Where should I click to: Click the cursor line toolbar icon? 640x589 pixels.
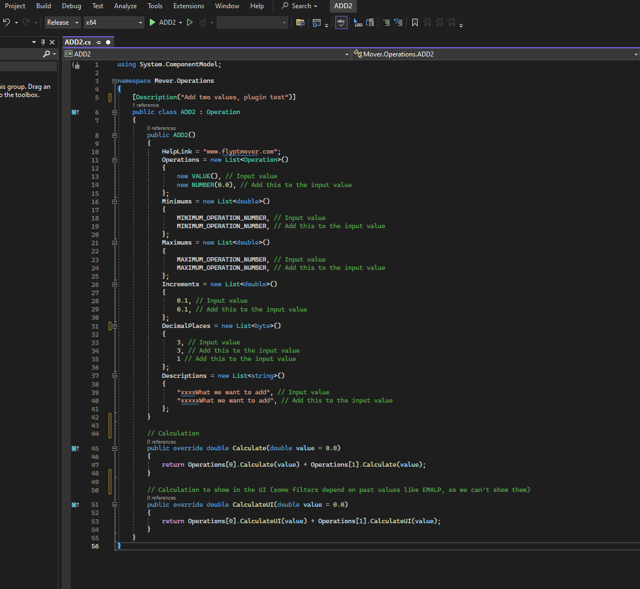click(x=358, y=22)
